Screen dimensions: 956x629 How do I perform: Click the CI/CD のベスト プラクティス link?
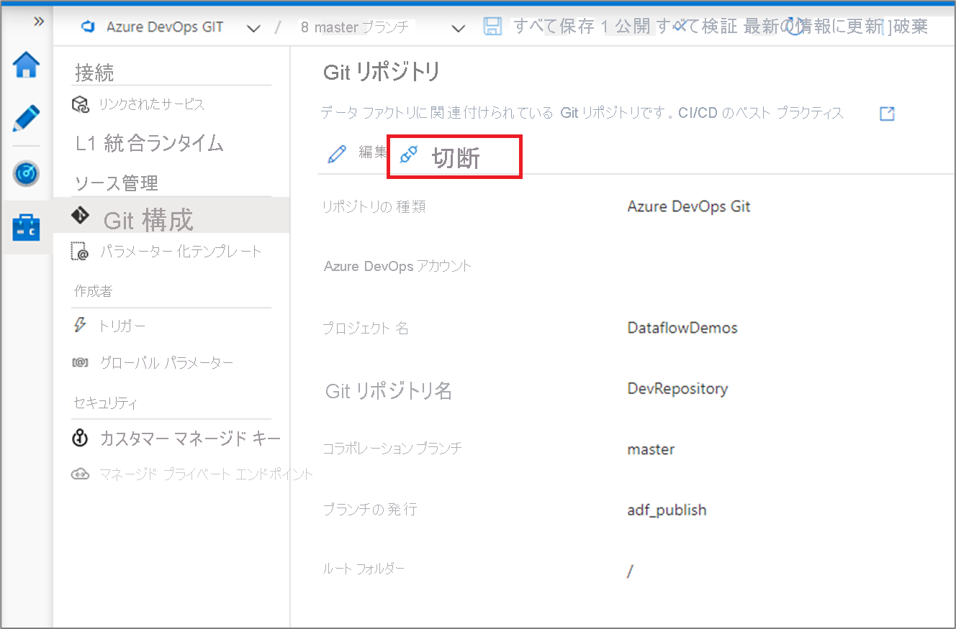click(760, 114)
